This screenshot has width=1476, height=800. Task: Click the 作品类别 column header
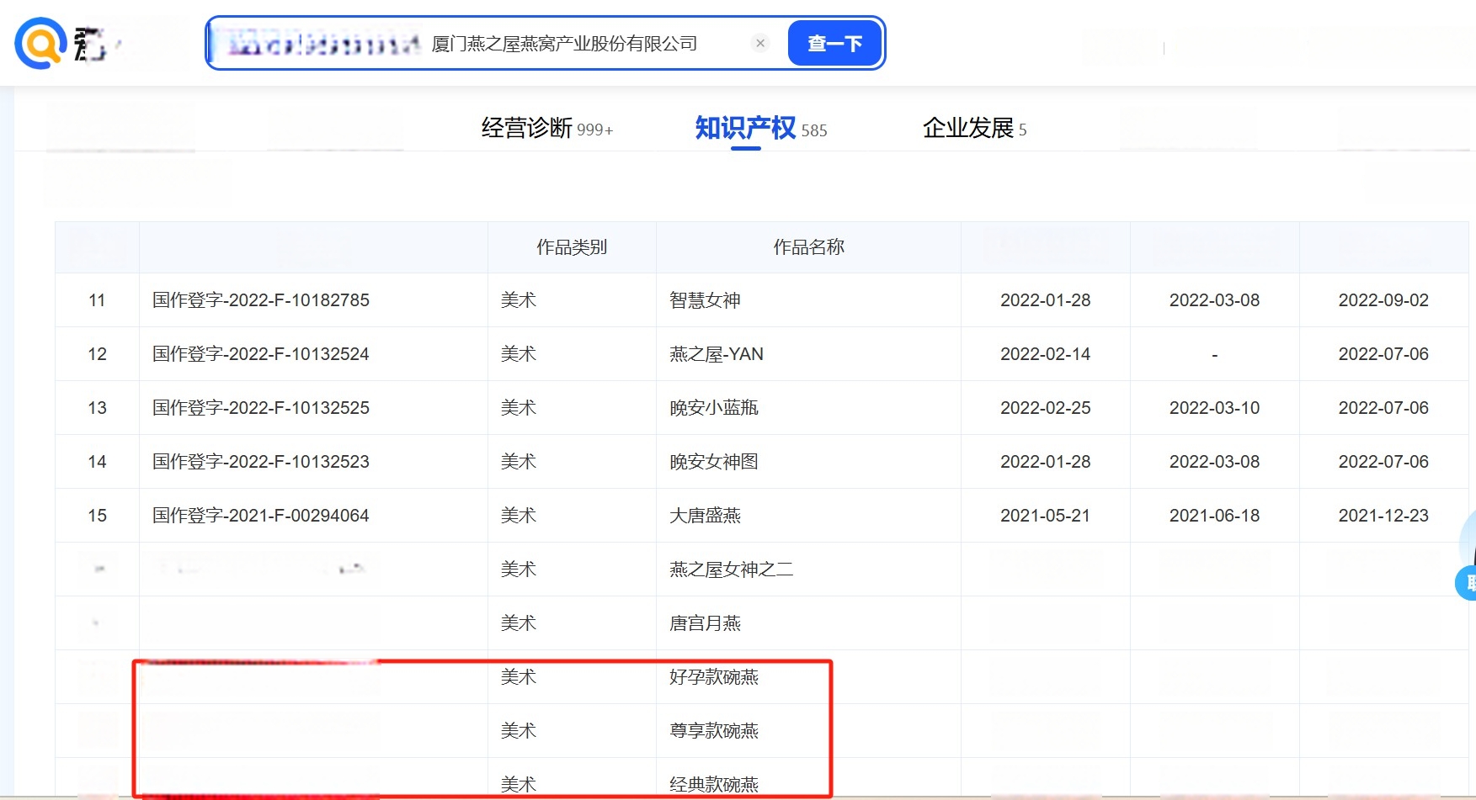click(572, 247)
